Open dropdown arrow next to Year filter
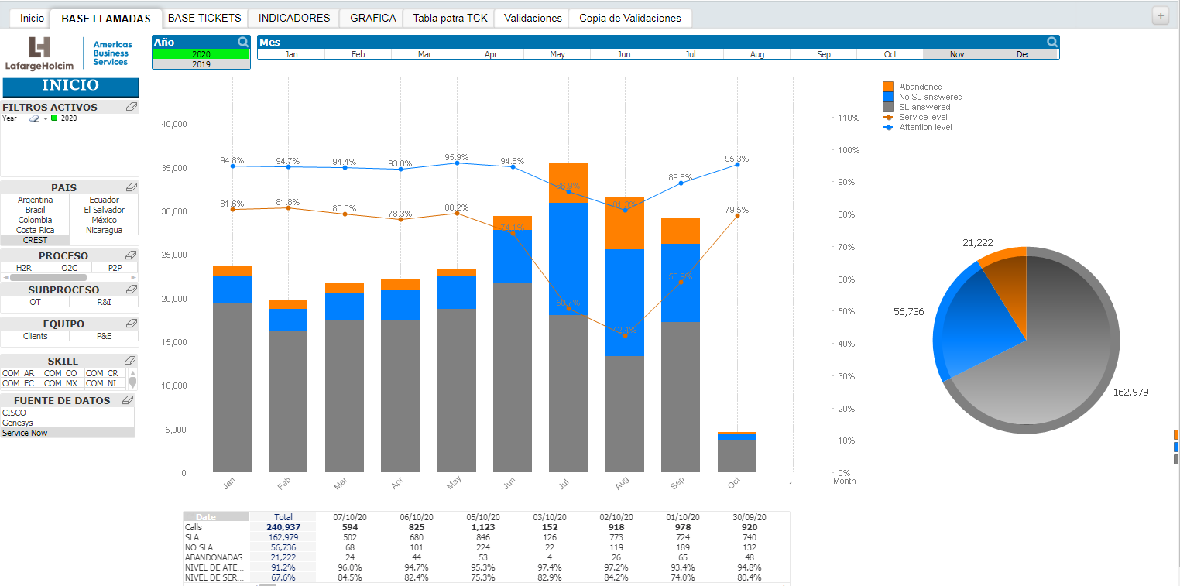Screen dimensions: 1180x586 pos(45,118)
